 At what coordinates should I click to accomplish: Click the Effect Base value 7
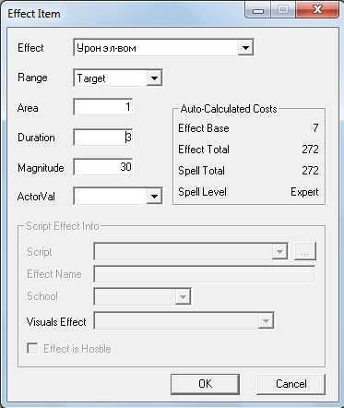point(315,128)
